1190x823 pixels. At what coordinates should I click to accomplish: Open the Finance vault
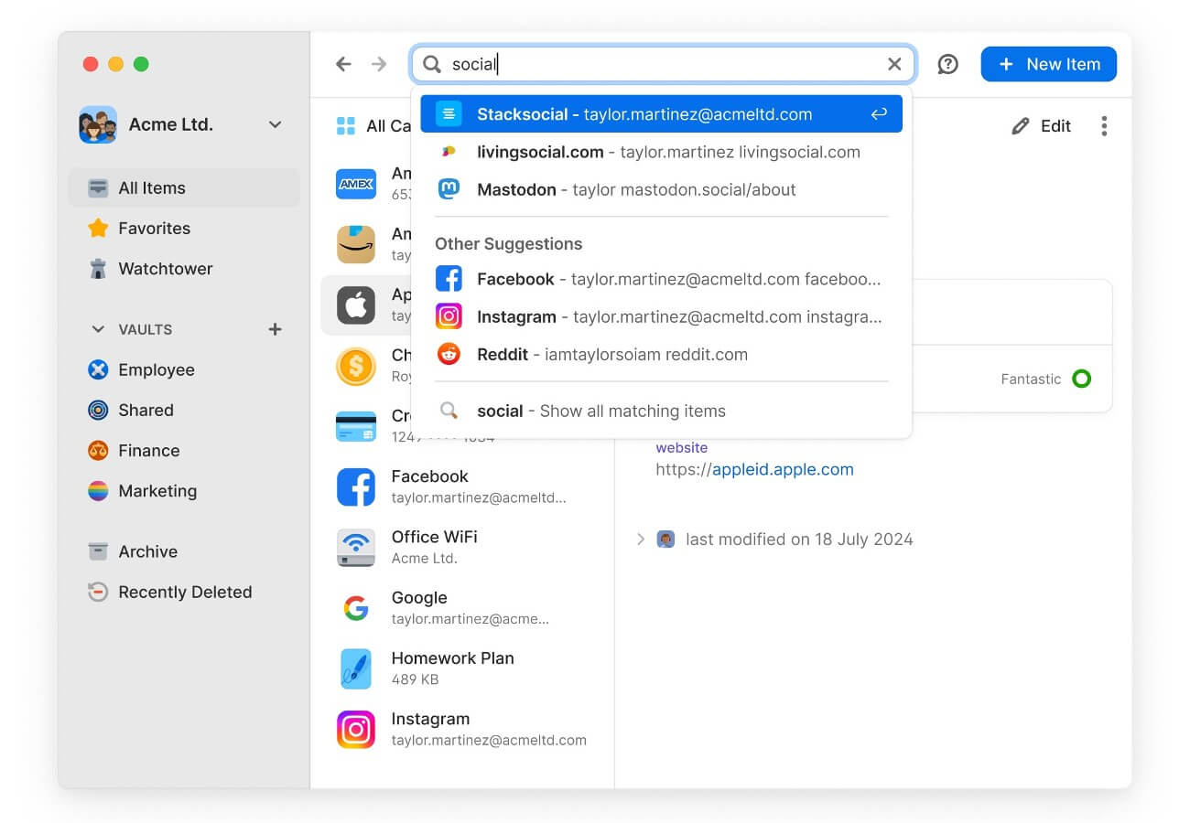(148, 450)
